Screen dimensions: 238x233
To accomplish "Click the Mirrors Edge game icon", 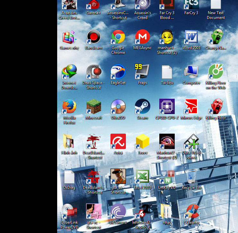I will click(191, 107).
